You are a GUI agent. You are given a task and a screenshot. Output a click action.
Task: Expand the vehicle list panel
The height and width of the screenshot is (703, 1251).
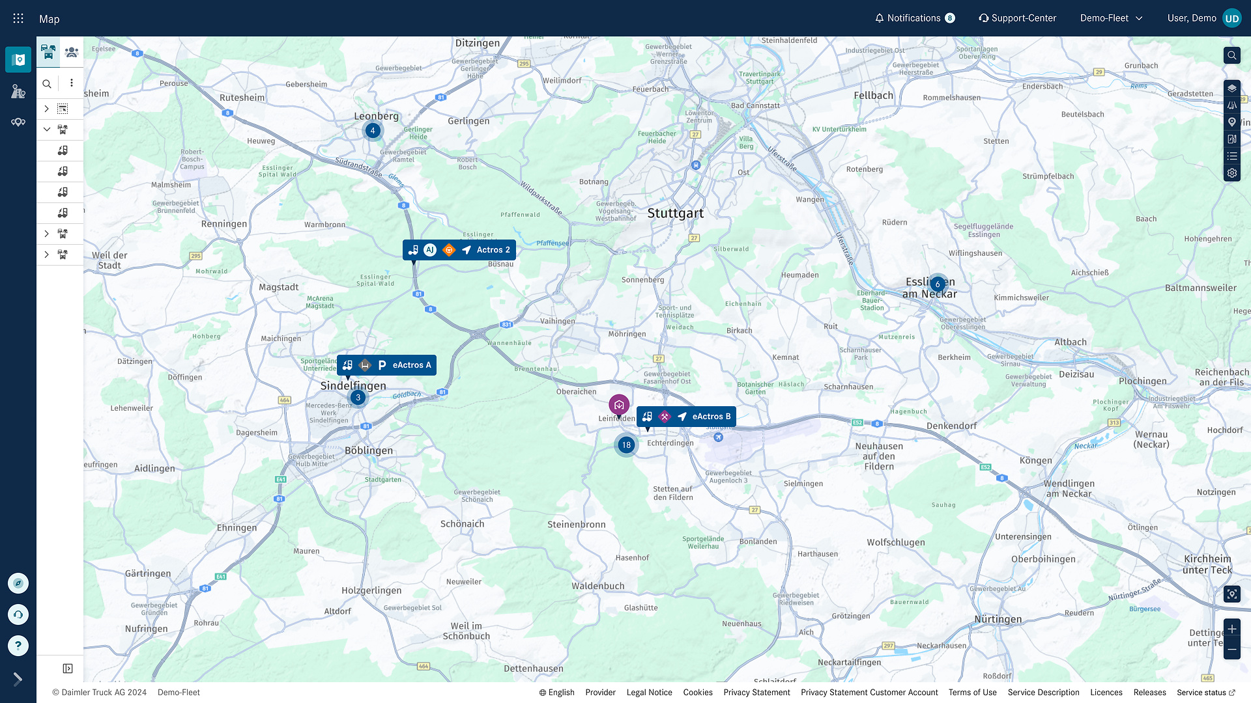tap(68, 669)
